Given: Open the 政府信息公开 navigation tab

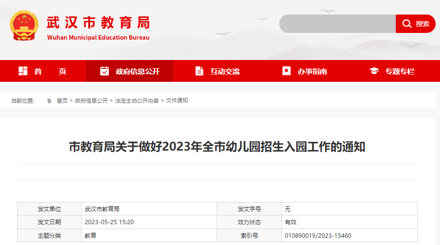Looking at the screenshot, I should [137, 71].
